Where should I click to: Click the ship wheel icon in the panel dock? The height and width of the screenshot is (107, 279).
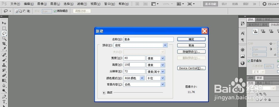pos(242,50)
